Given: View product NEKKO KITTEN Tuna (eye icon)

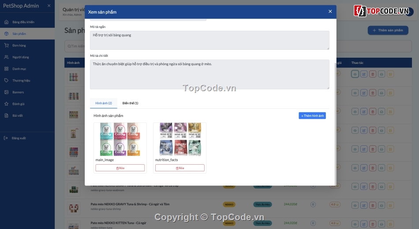Looking at the screenshot, I should (355, 224).
